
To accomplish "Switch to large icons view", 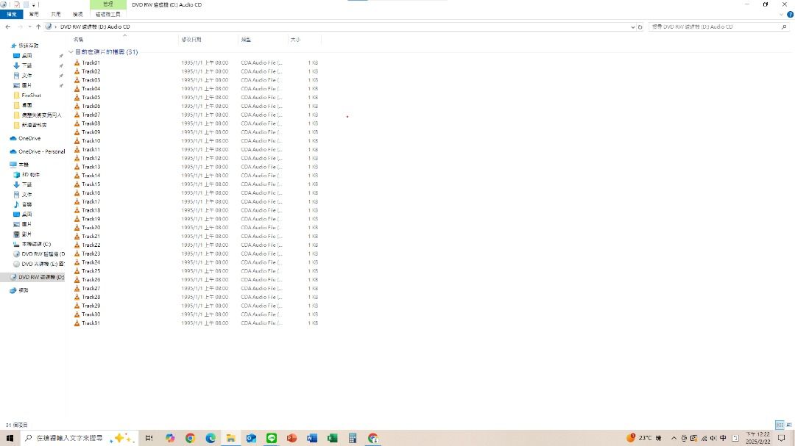I will click(789, 425).
